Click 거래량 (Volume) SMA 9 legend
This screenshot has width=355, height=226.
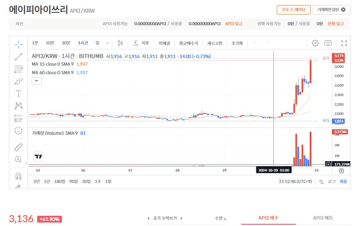click(x=59, y=133)
